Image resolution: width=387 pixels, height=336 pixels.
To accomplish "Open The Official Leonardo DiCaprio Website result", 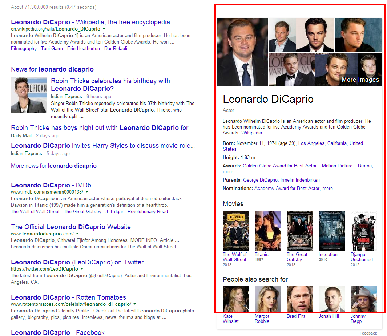I will pyautogui.click(x=71, y=227).
